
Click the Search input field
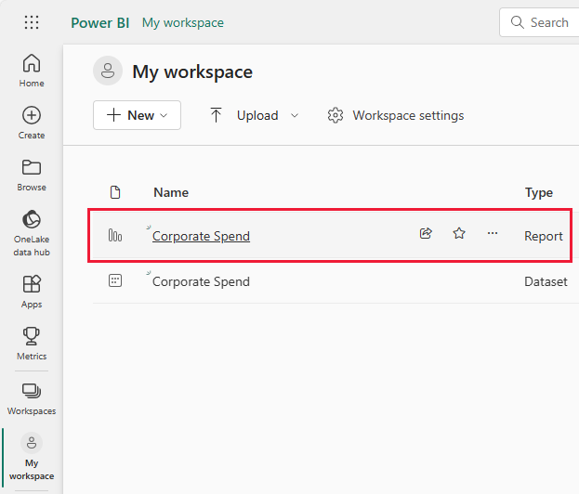(548, 22)
